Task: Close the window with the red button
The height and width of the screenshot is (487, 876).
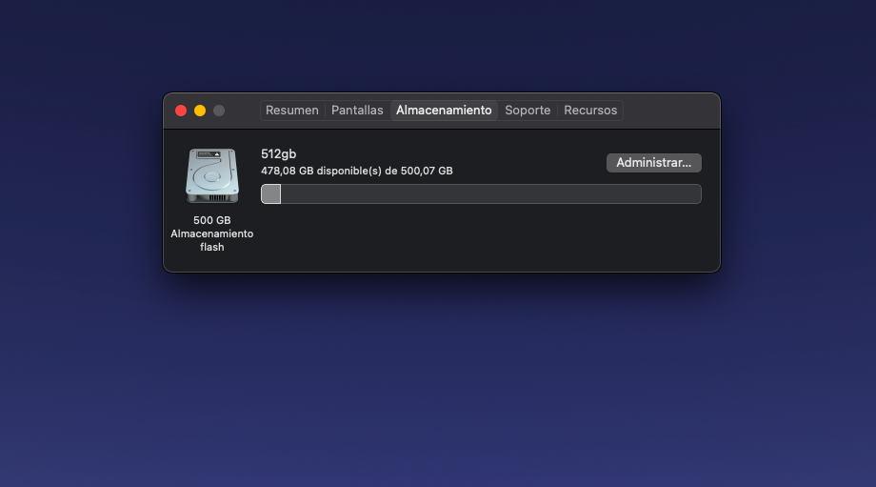Action: click(x=181, y=111)
